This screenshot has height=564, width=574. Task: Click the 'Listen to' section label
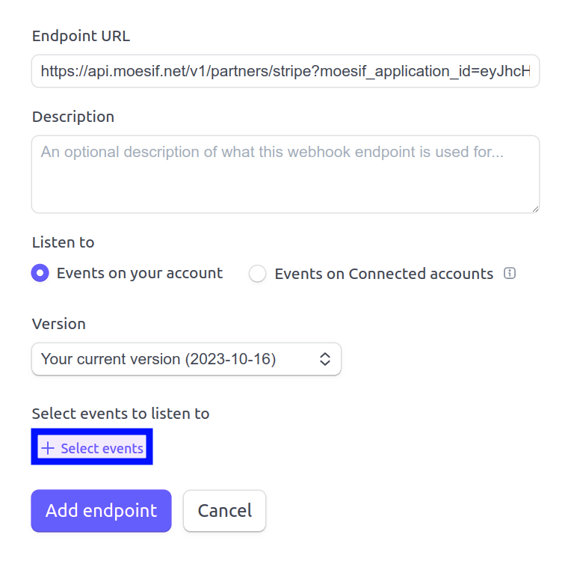point(63,242)
